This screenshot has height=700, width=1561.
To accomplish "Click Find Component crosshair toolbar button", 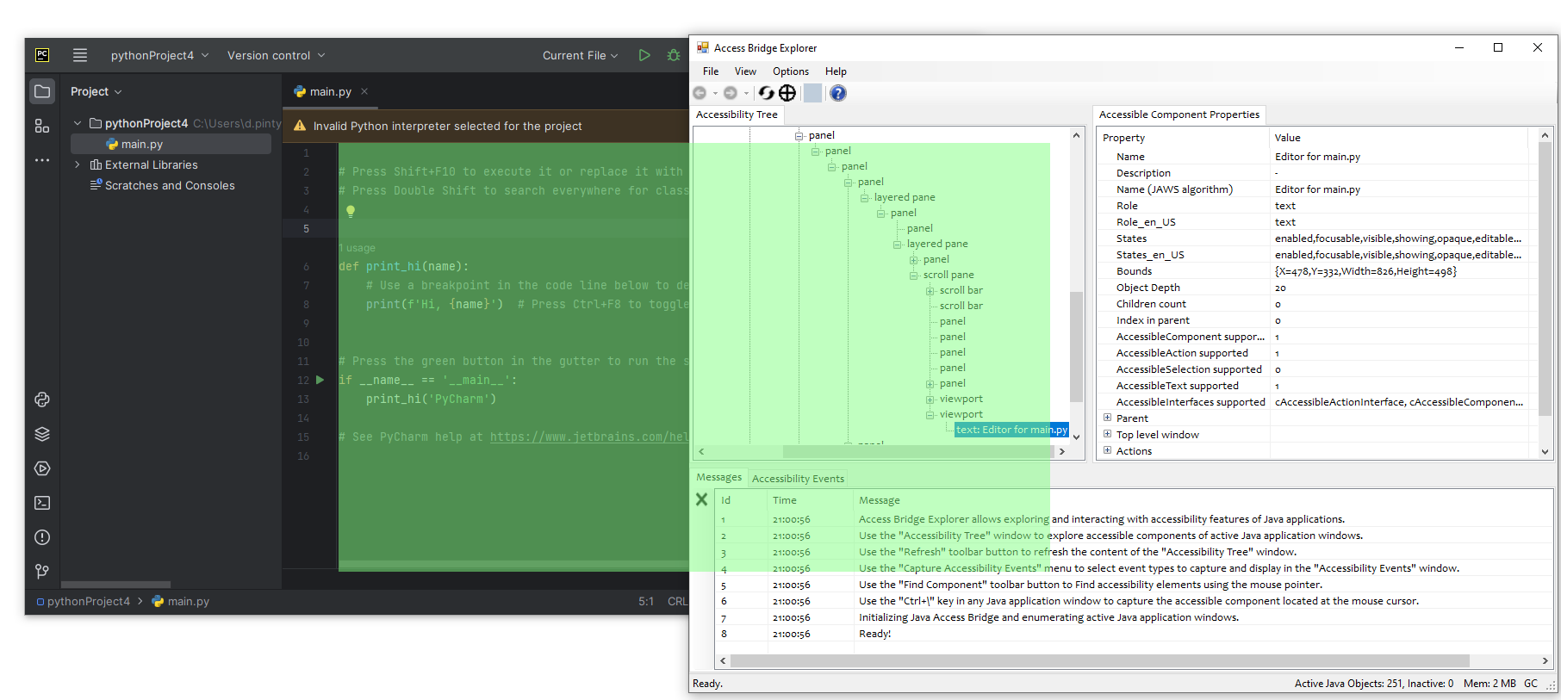I will tap(787, 93).
